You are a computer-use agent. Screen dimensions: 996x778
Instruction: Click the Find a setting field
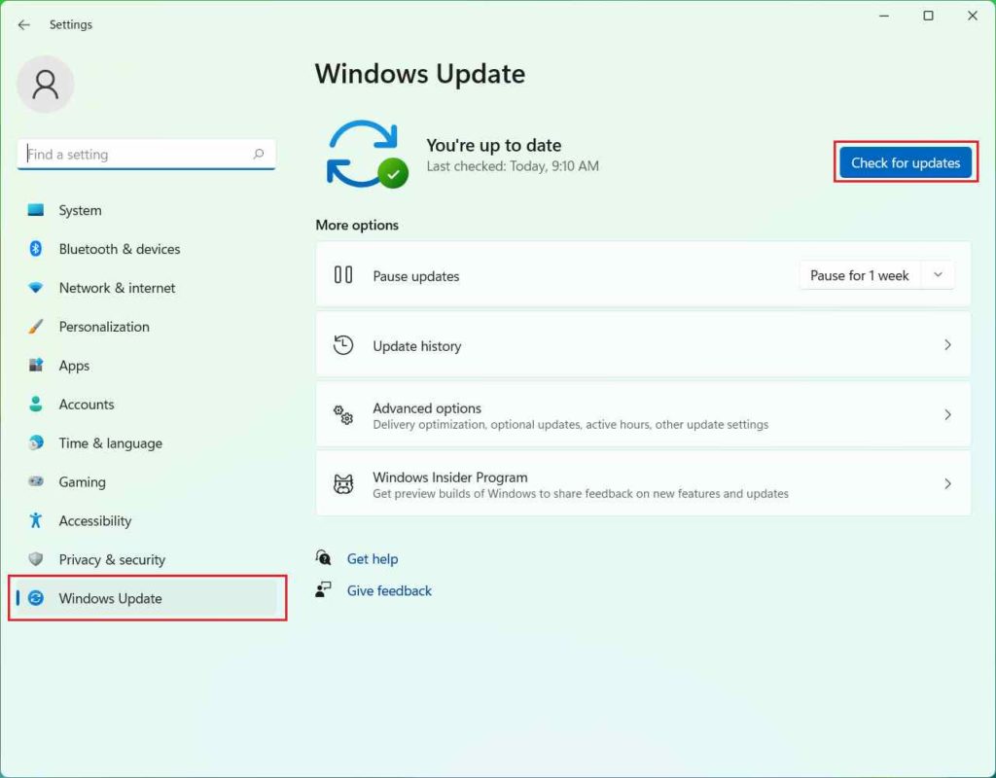pyautogui.click(x=147, y=154)
